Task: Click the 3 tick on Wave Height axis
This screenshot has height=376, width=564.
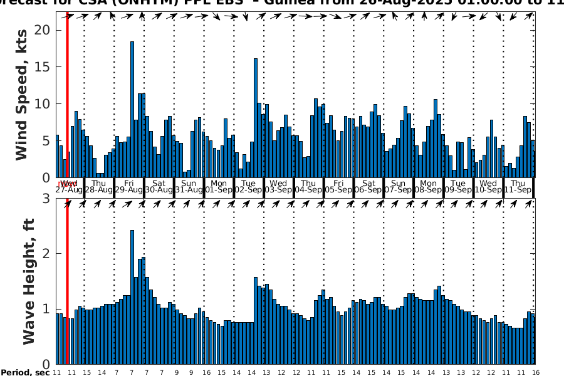Action: (x=46, y=198)
